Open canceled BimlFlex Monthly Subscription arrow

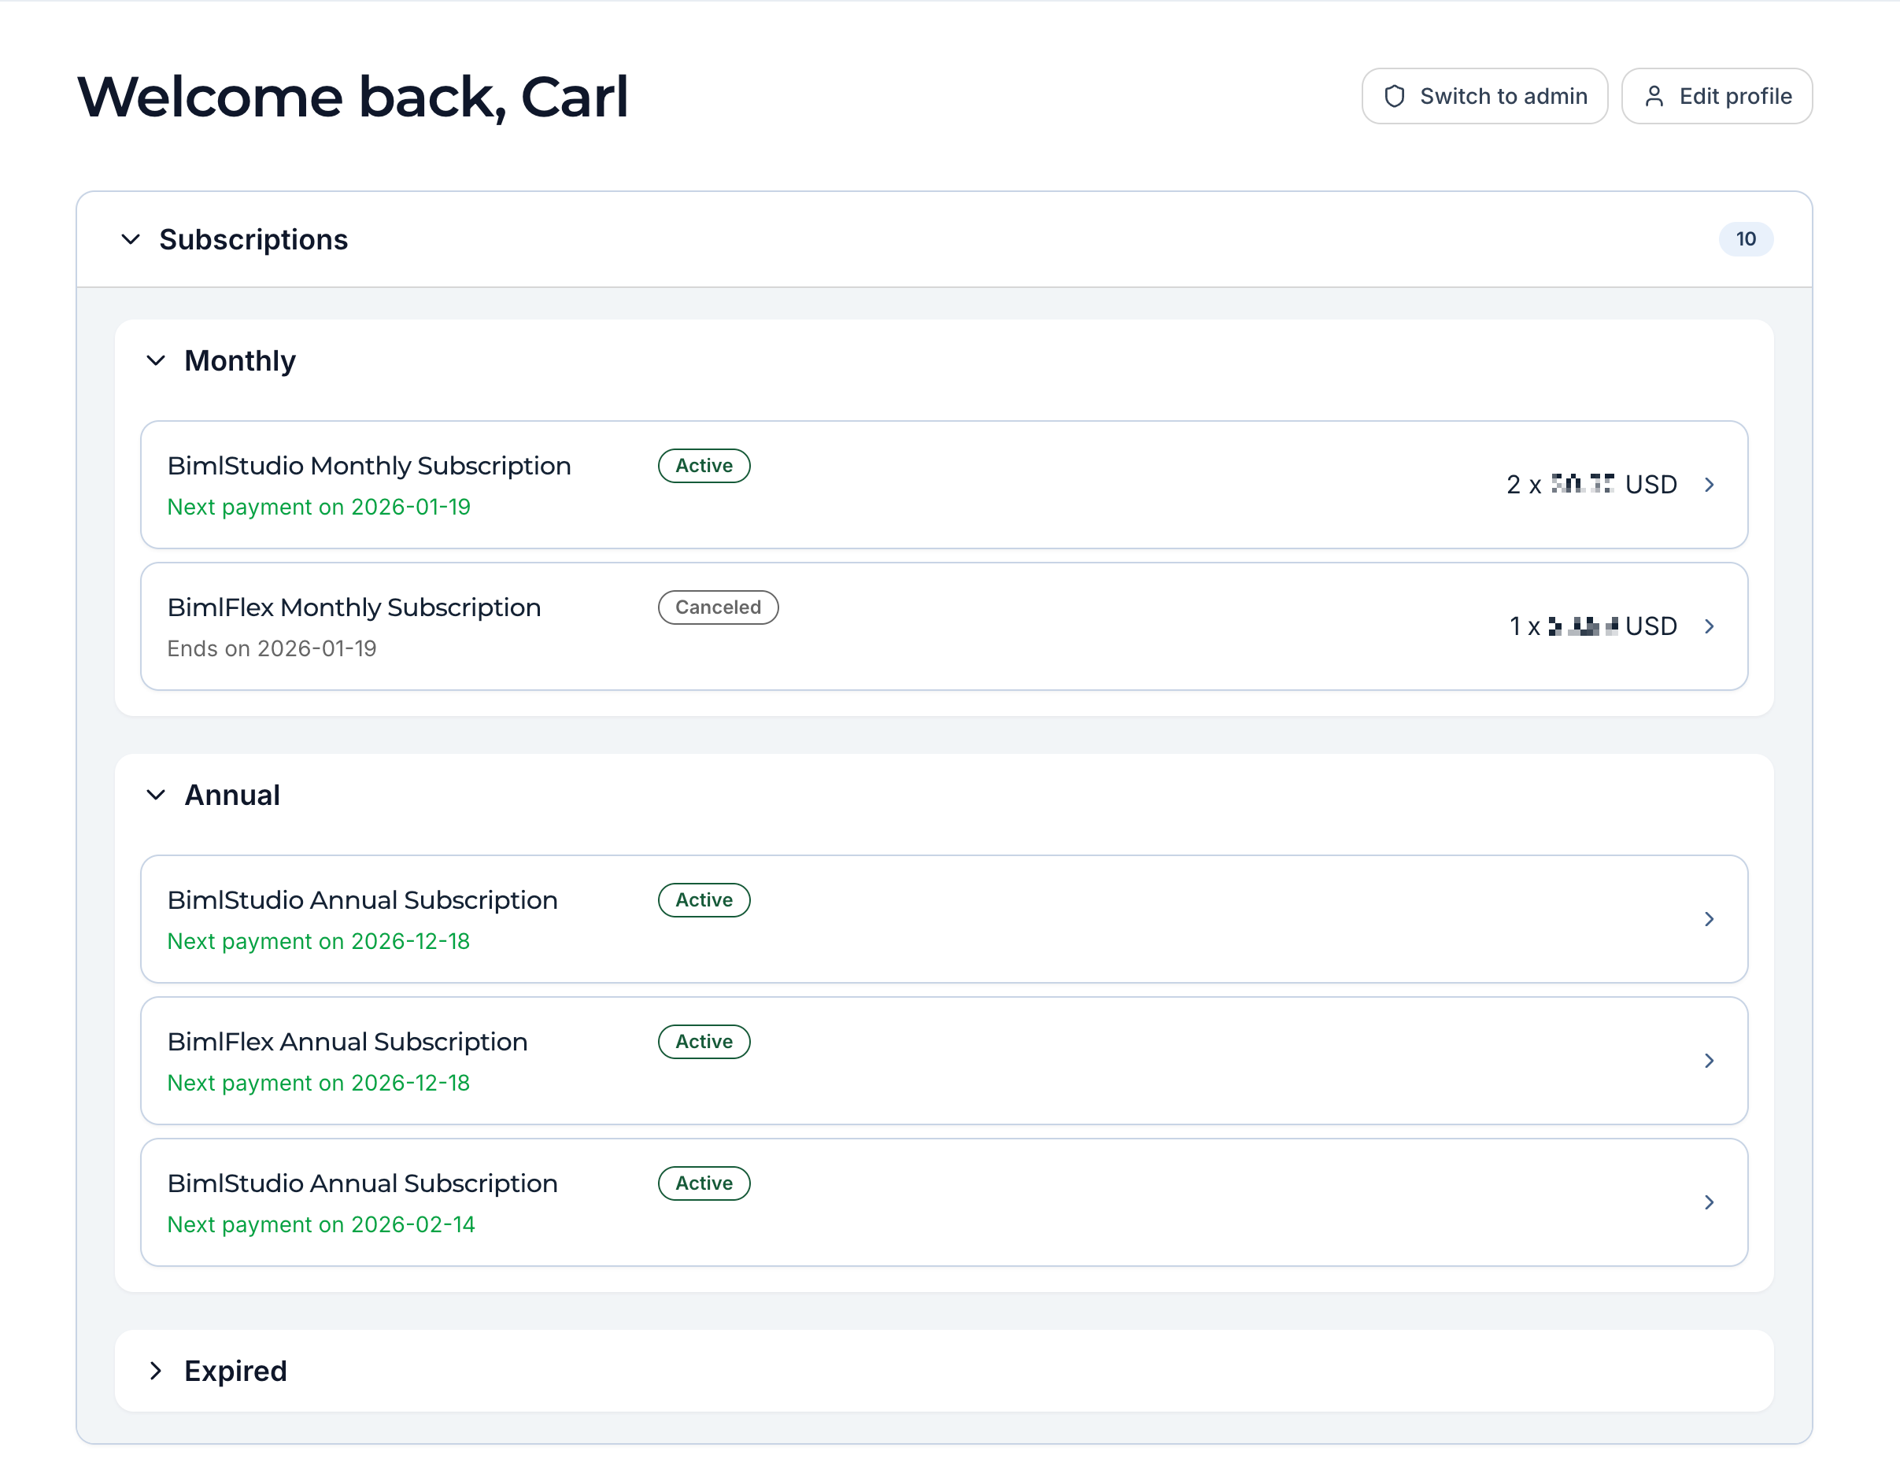[1709, 626]
